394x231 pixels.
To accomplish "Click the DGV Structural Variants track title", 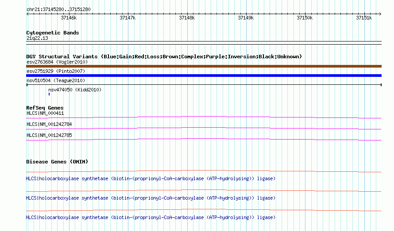I will pos(164,57).
